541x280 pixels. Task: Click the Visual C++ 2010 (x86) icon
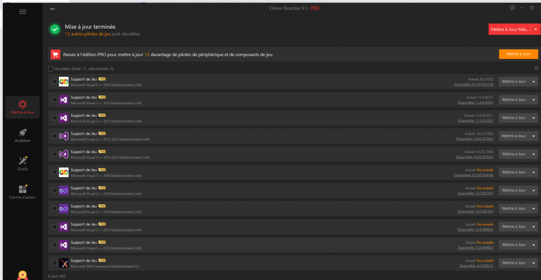coord(64,208)
